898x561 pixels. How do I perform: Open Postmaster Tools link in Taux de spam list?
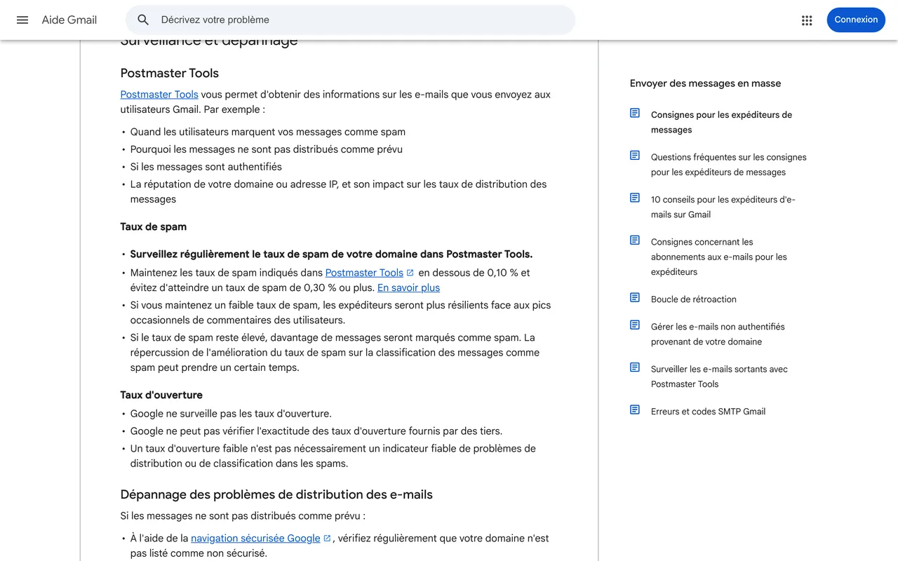(364, 273)
